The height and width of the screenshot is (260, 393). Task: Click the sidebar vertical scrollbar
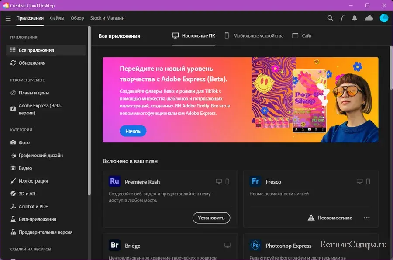pyautogui.click(x=89, y=110)
